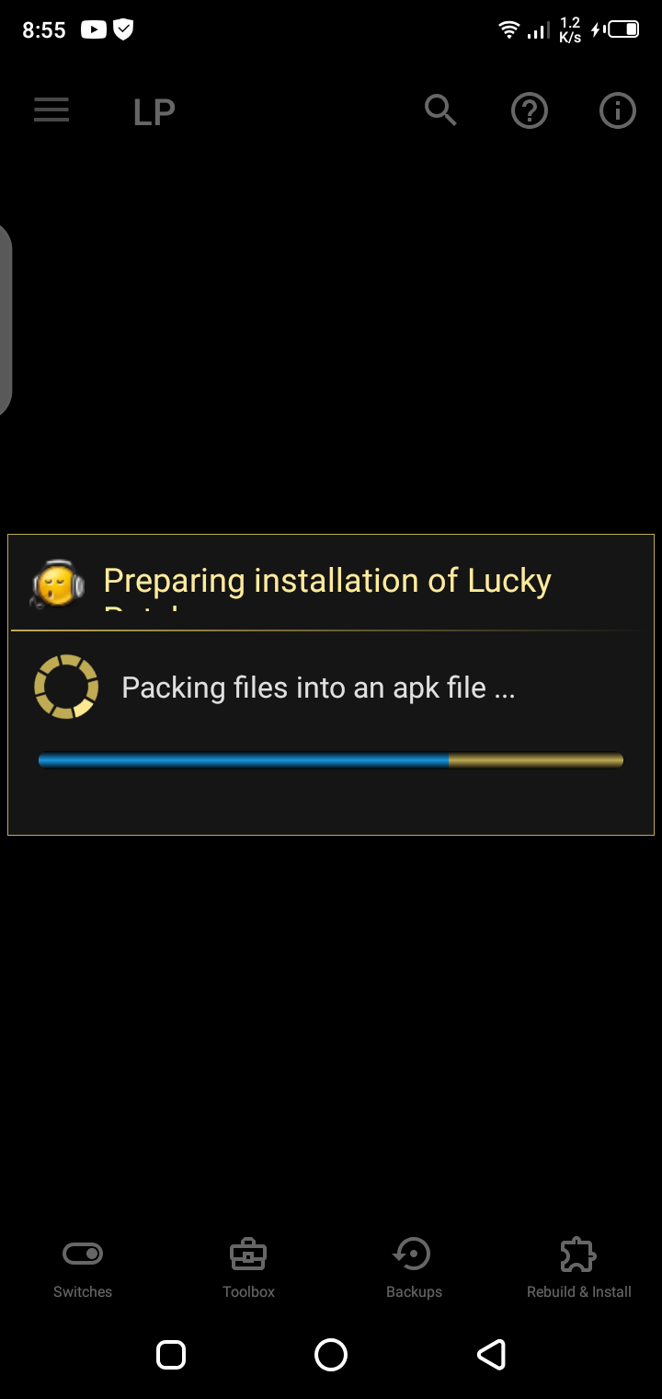Tap the Lucky Patcher smiley icon

click(58, 584)
